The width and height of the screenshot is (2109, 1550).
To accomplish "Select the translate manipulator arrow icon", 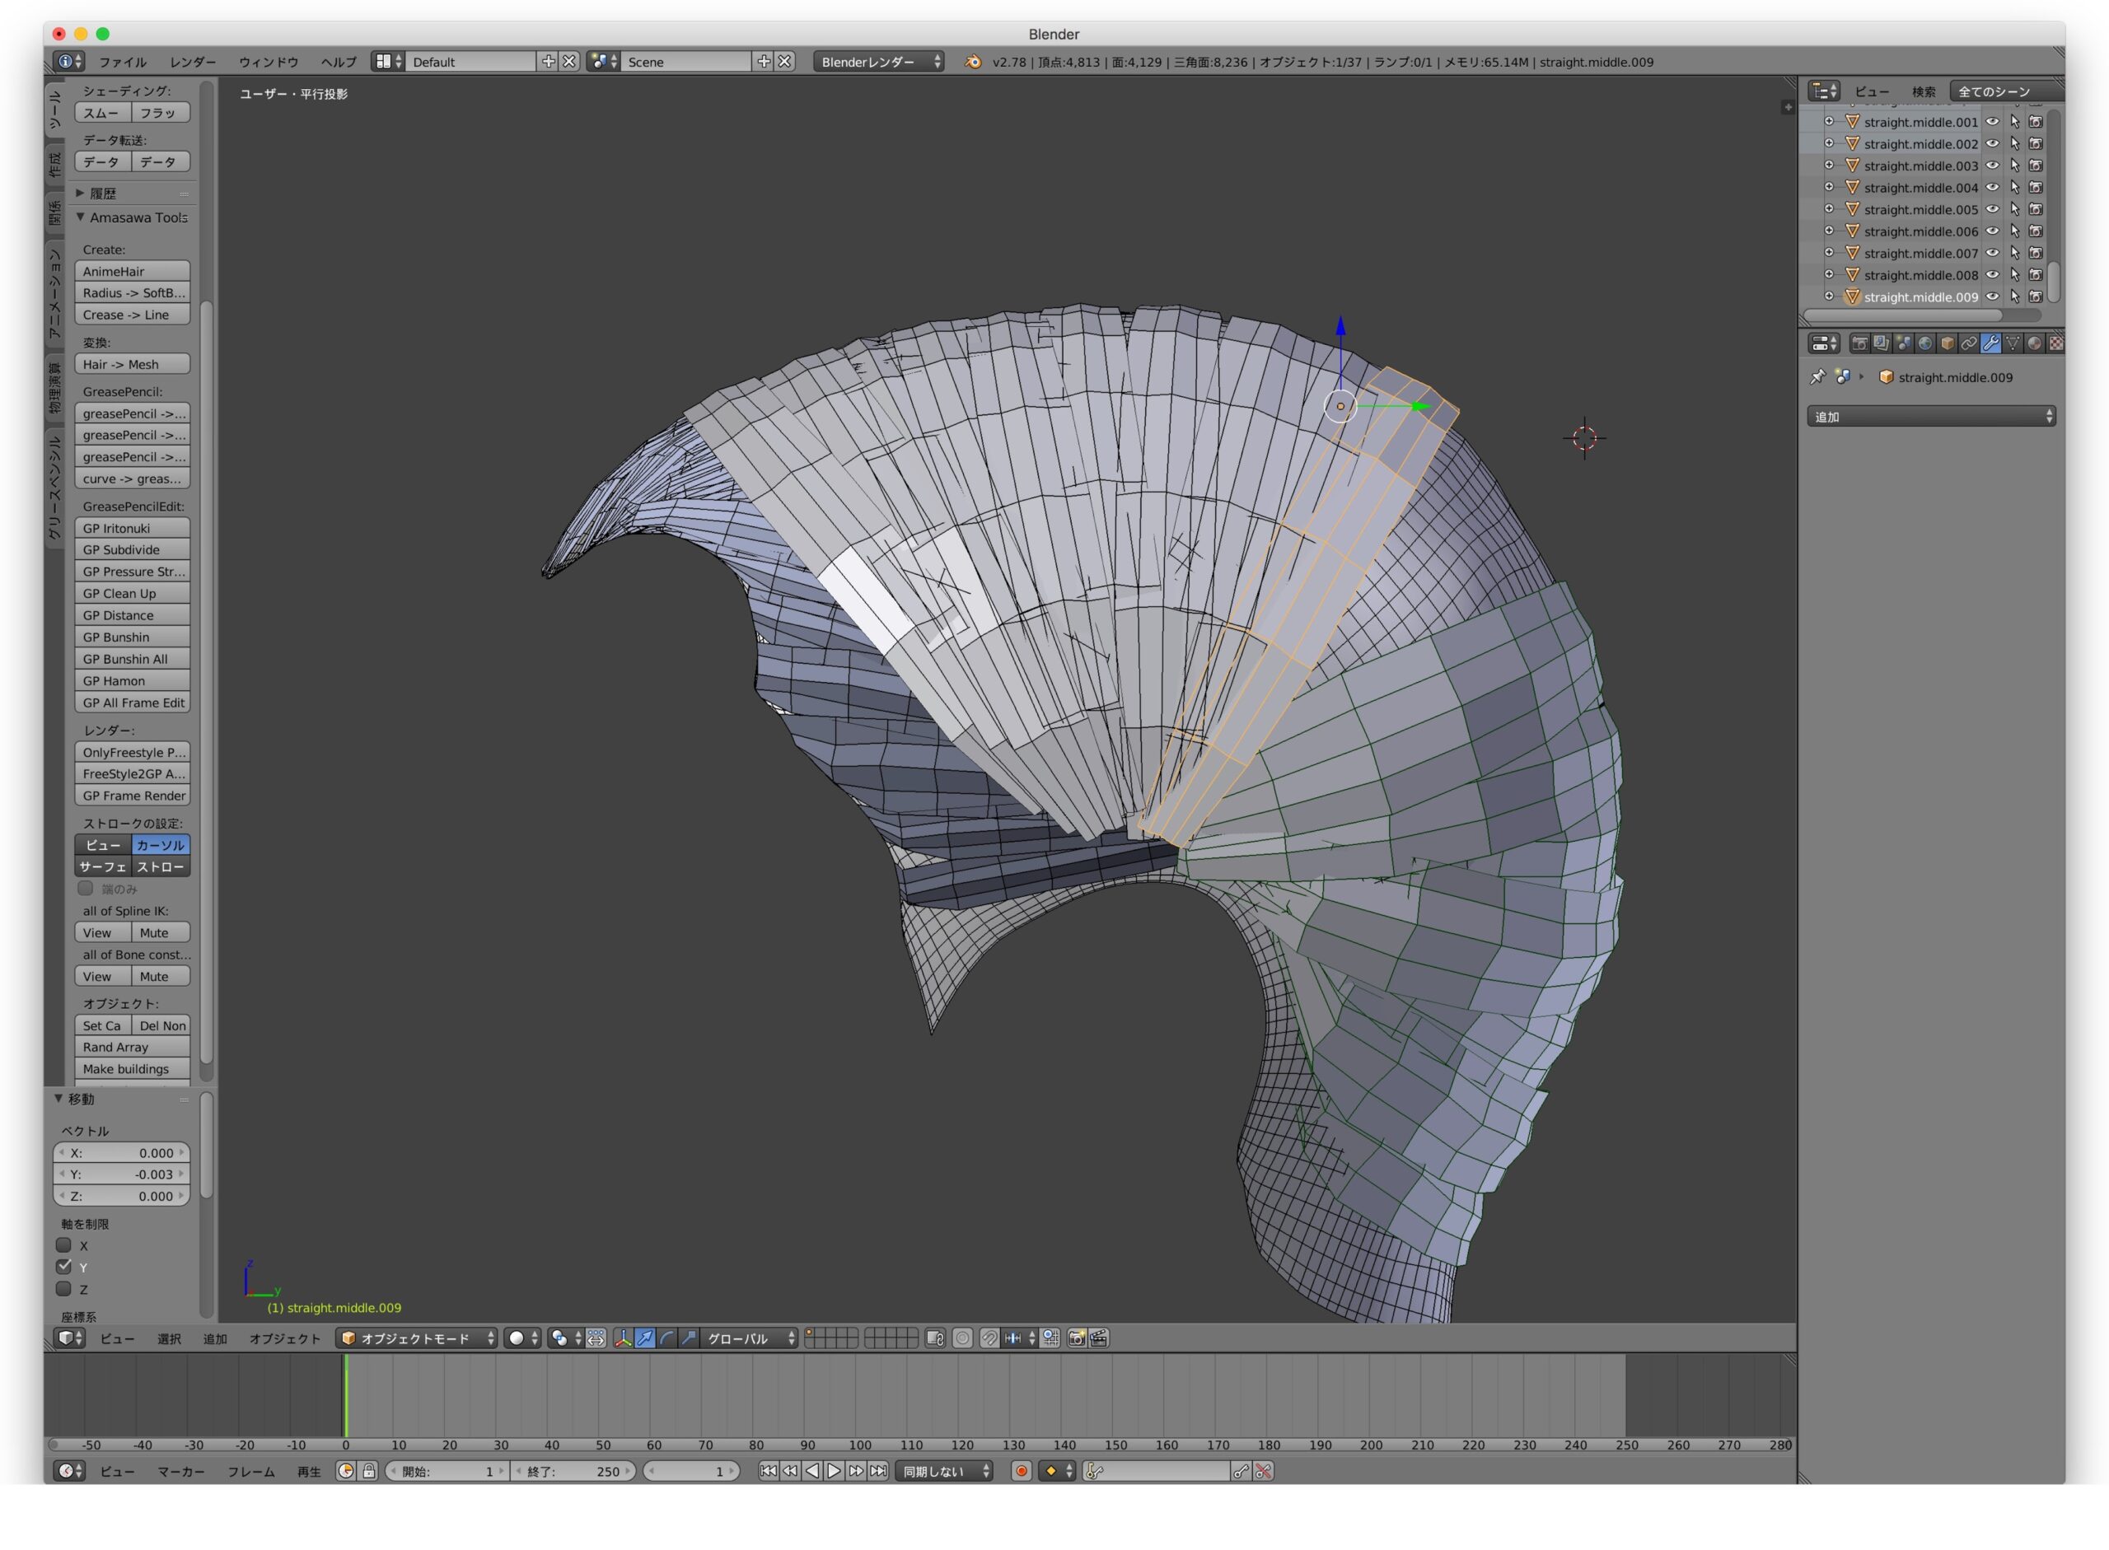I will 645,1339.
